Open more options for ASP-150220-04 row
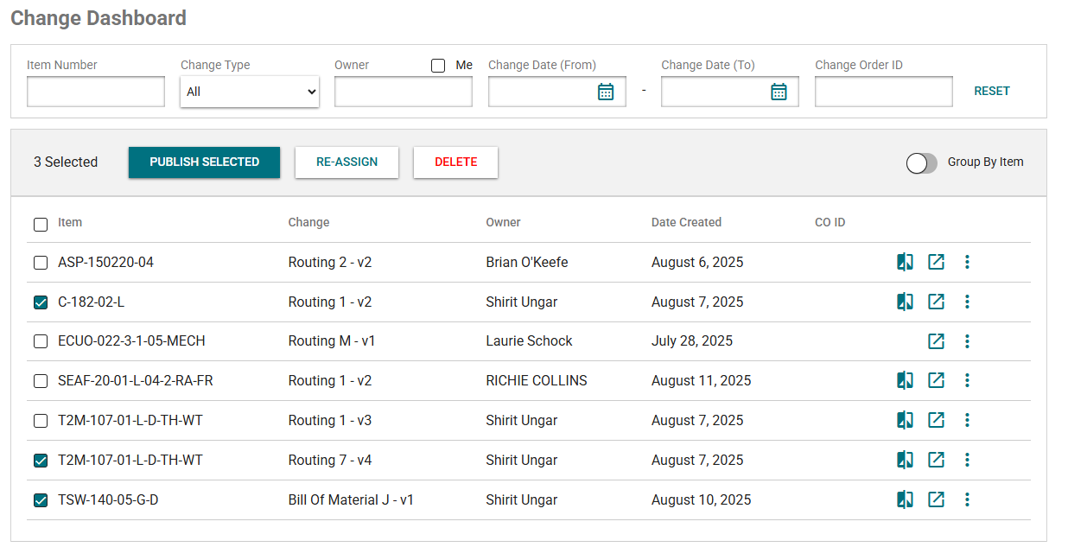Viewport: 1068px width, 547px height. 967,262
